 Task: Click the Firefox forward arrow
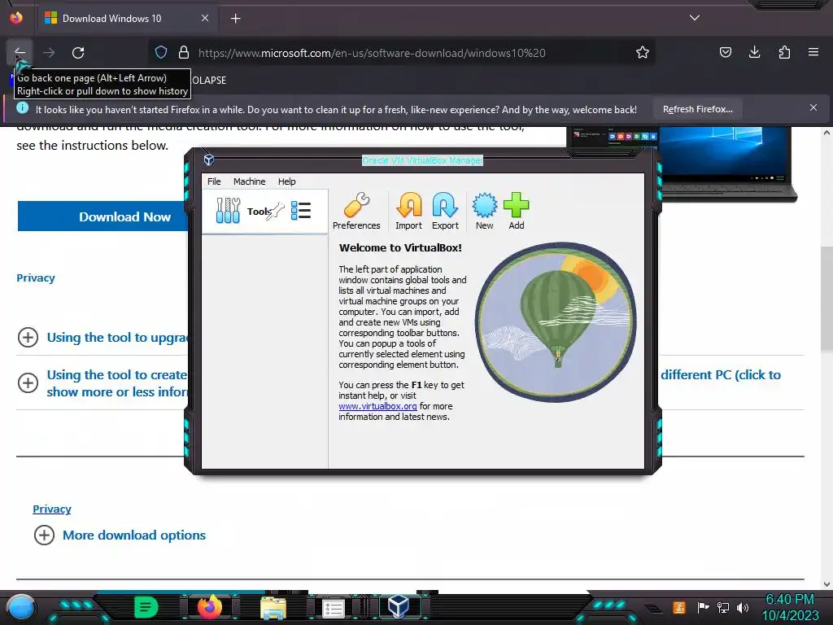pyautogui.click(x=49, y=53)
